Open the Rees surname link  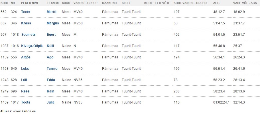[25, 91]
